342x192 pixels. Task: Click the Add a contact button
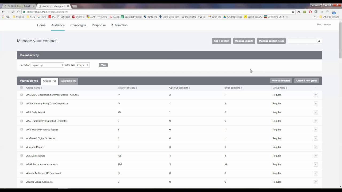221,41
